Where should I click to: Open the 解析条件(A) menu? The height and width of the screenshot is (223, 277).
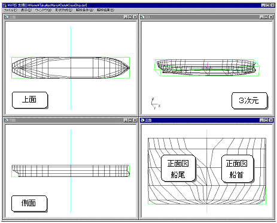pos(84,10)
